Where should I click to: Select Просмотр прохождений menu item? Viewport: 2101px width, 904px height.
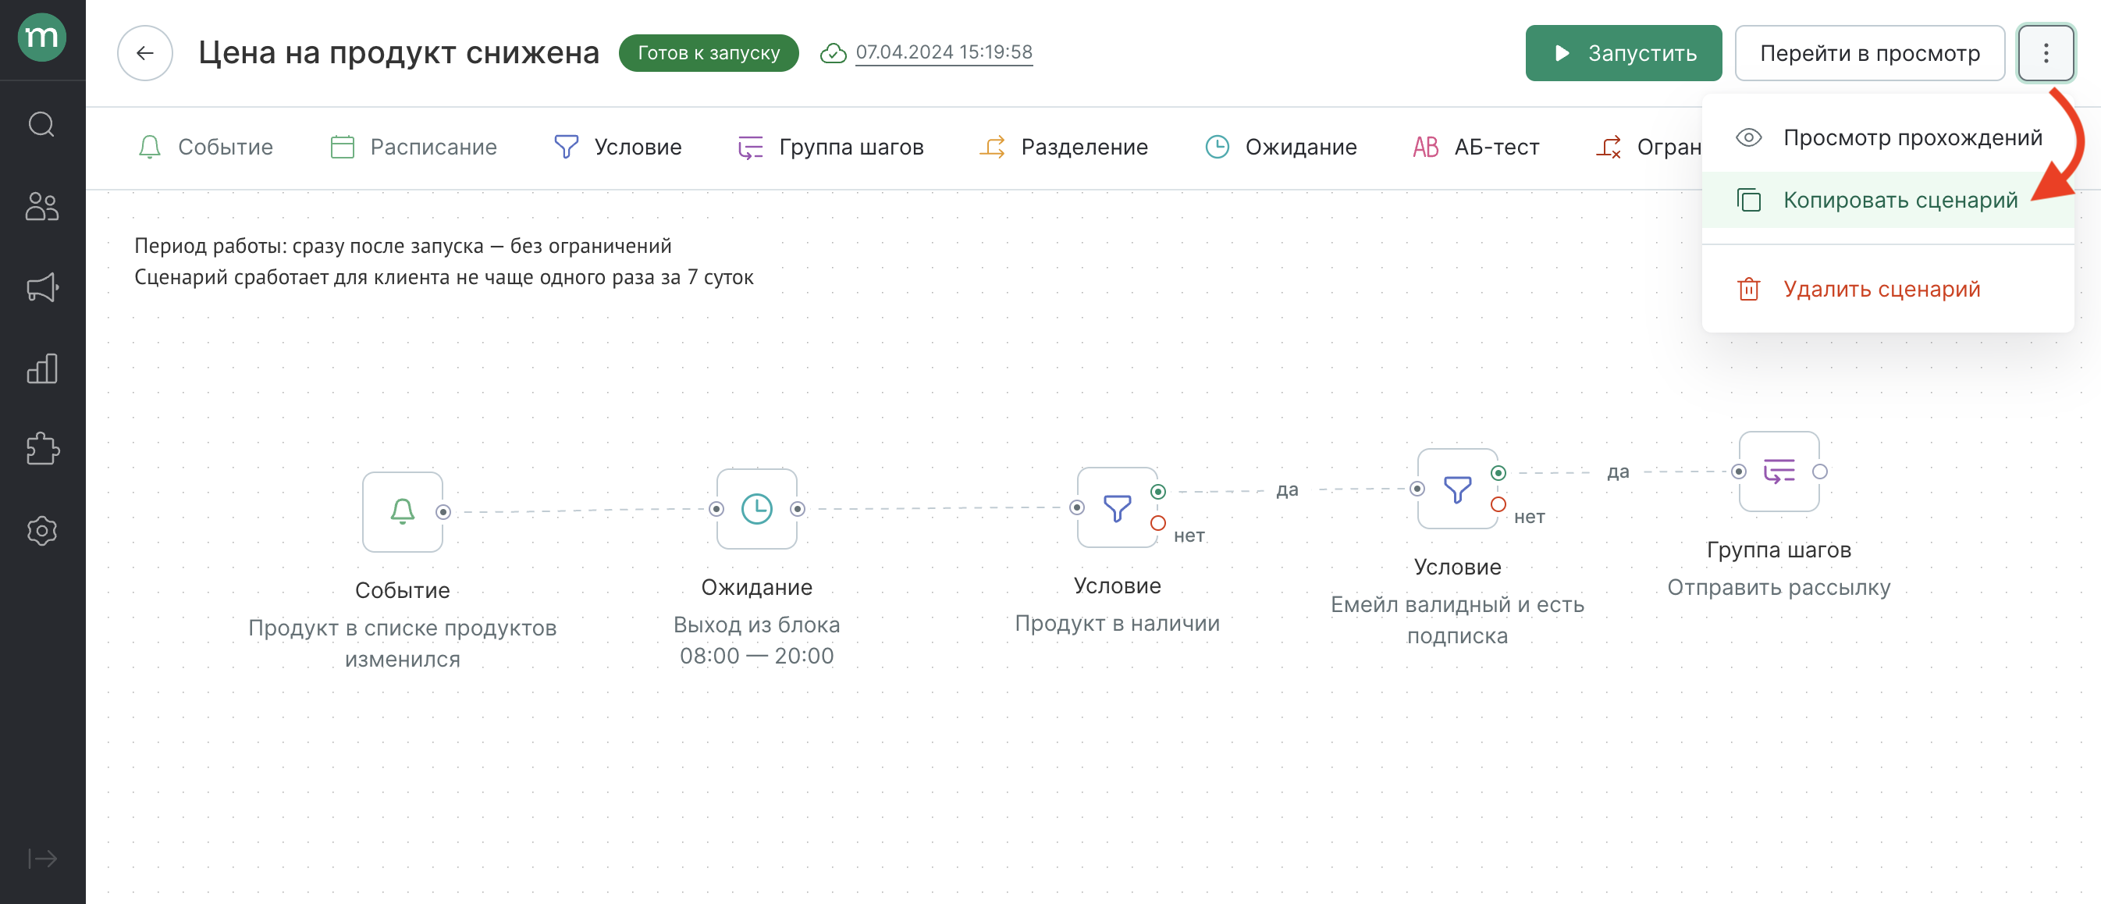(1887, 138)
